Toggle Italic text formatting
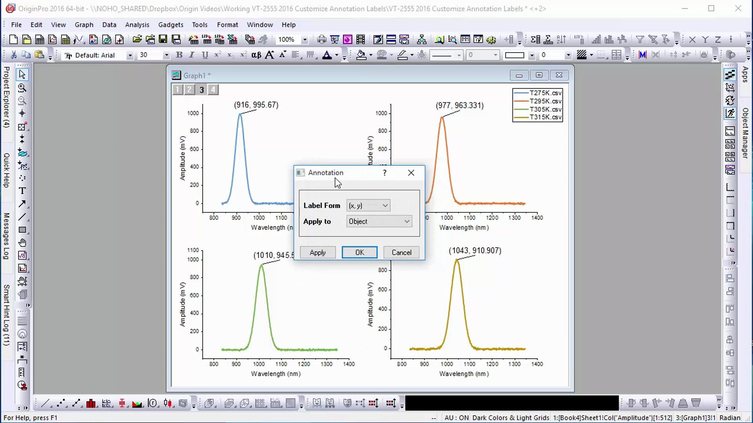Viewport: 753px width, 423px height. (192, 55)
